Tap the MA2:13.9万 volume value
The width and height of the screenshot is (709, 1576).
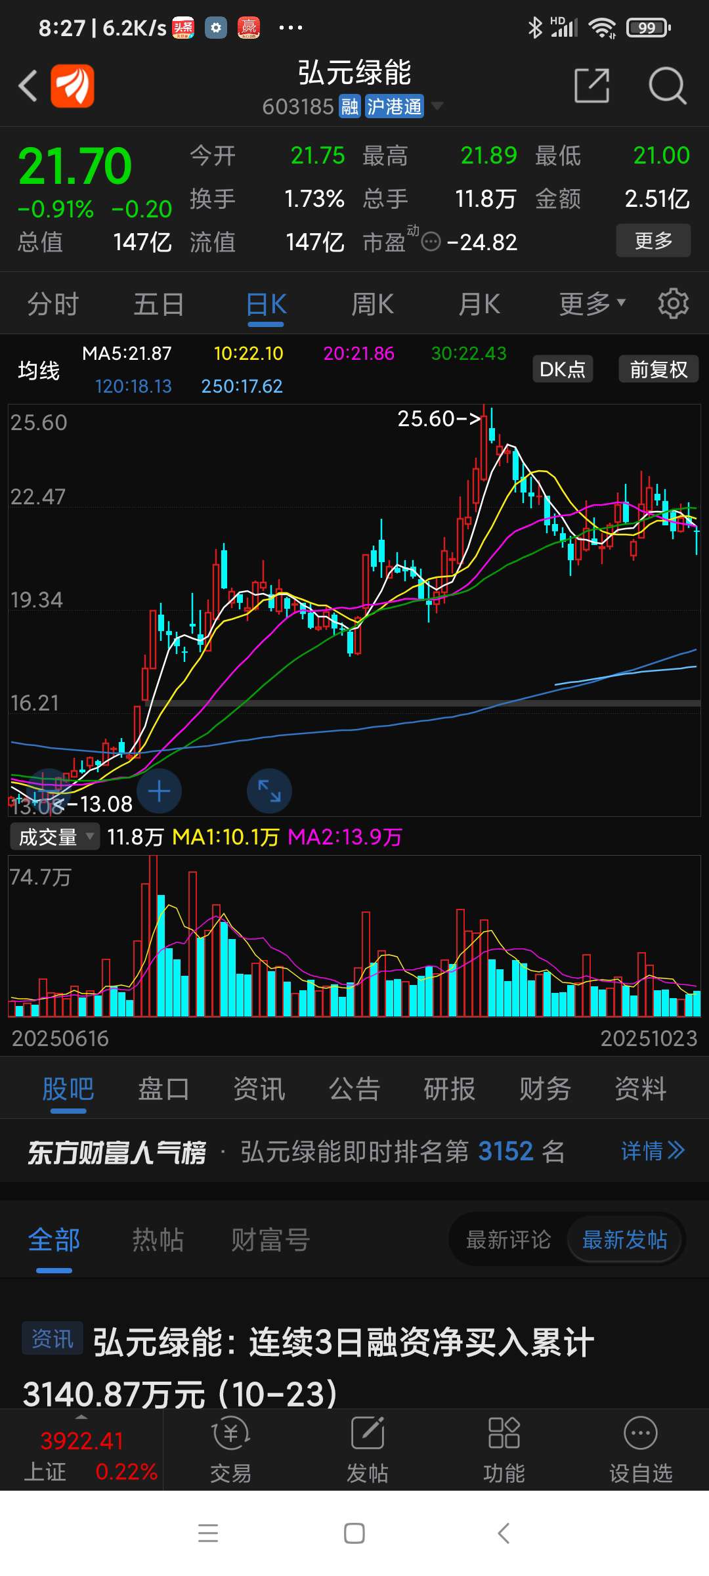[x=345, y=837]
